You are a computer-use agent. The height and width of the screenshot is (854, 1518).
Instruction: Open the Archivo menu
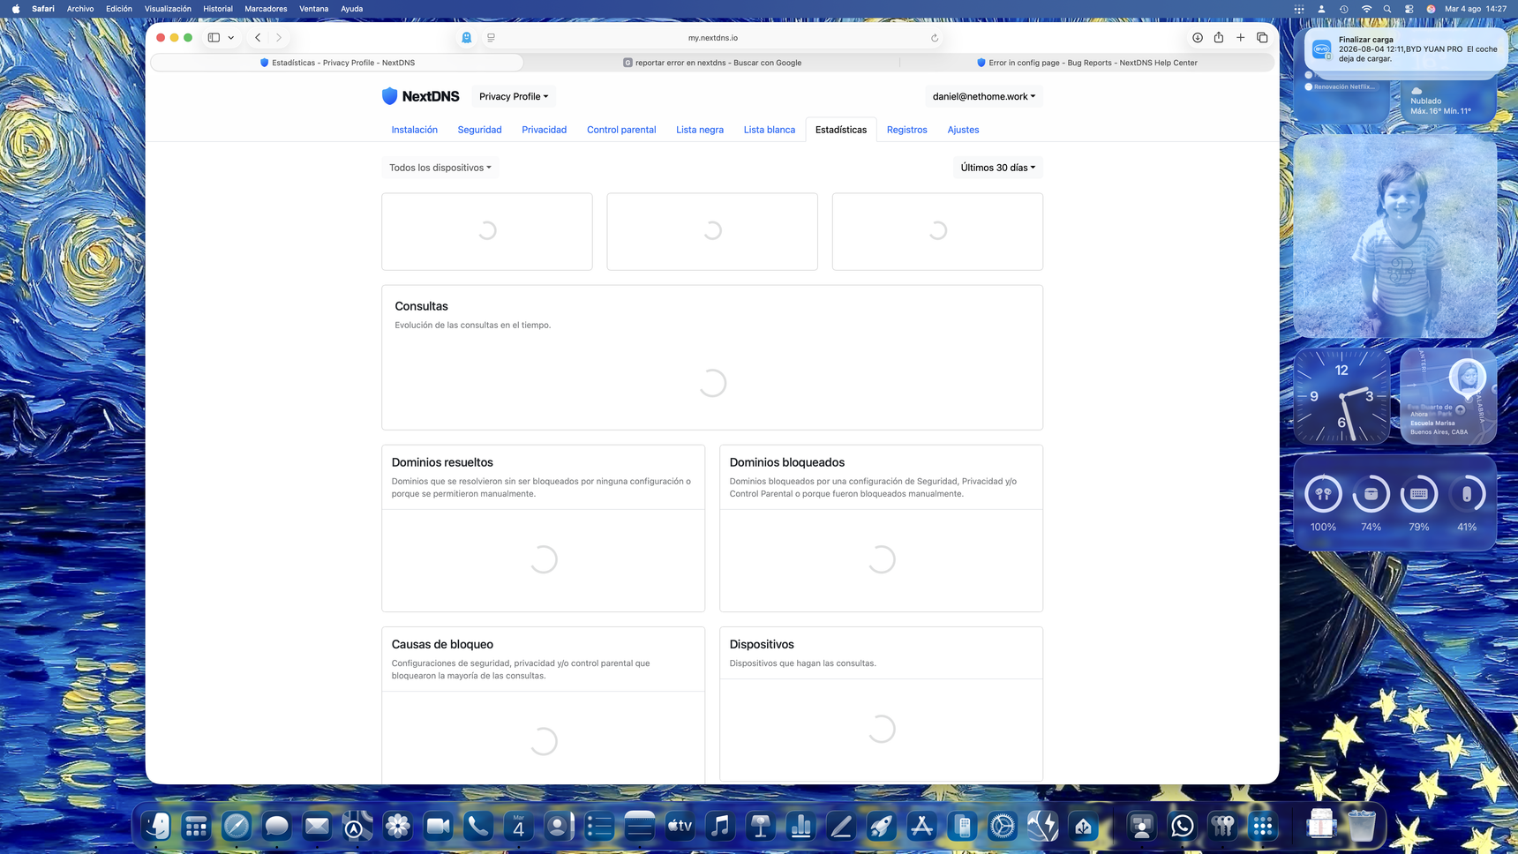80,9
